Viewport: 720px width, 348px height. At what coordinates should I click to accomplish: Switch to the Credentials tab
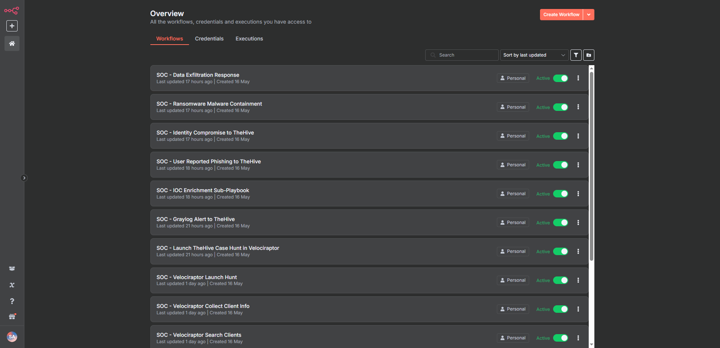click(209, 39)
